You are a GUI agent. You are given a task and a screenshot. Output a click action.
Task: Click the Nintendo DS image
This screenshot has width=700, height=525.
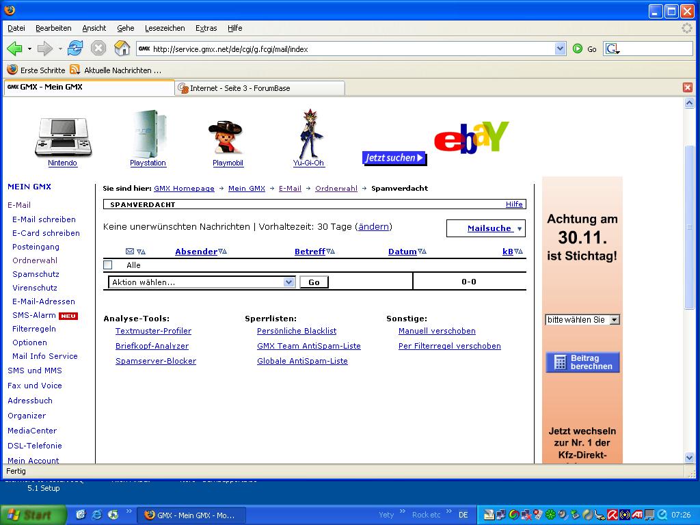click(x=63, y=136)
